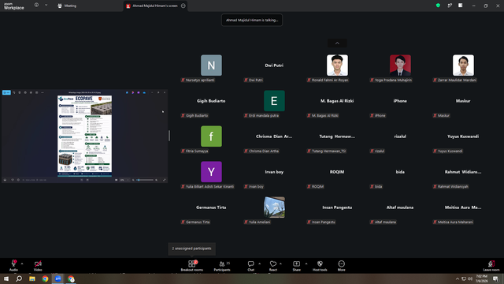Select the Altaf maulana participant tile

pyautogui.click(x=400, y=207)
